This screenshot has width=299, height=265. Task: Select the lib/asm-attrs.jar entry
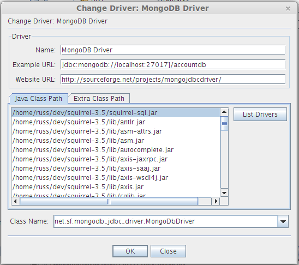coord(116,131)
